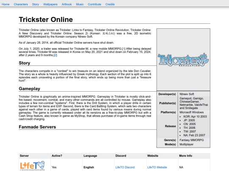
Task: Open the Story nav menu item
Action: coord(36,4)
